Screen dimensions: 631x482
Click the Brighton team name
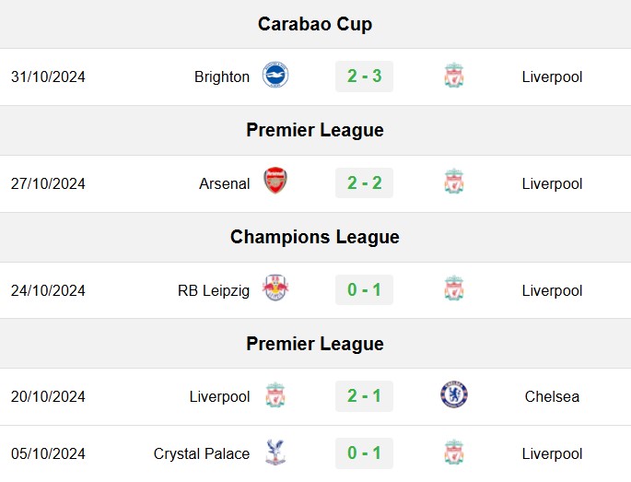click(222, 76)
